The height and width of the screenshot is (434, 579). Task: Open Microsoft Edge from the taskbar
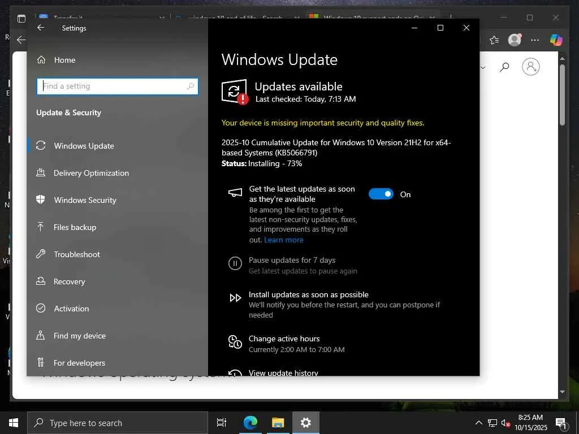click(250, 423)
